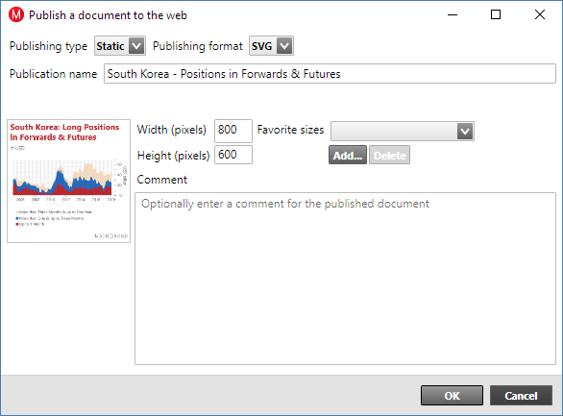Cancel the publish dialog

(x=521, y=396)
